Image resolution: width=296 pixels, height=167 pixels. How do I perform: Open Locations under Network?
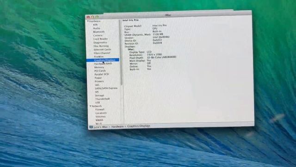[101, 113]
